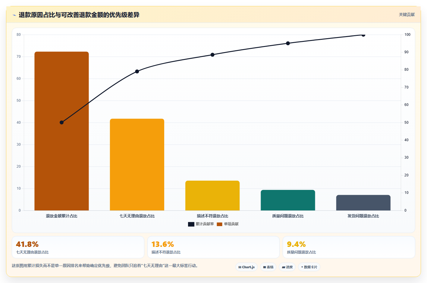Select the 质量问题退款占比 teal bar
Viewport: 427px width, 283px height.
coord(288,200)
